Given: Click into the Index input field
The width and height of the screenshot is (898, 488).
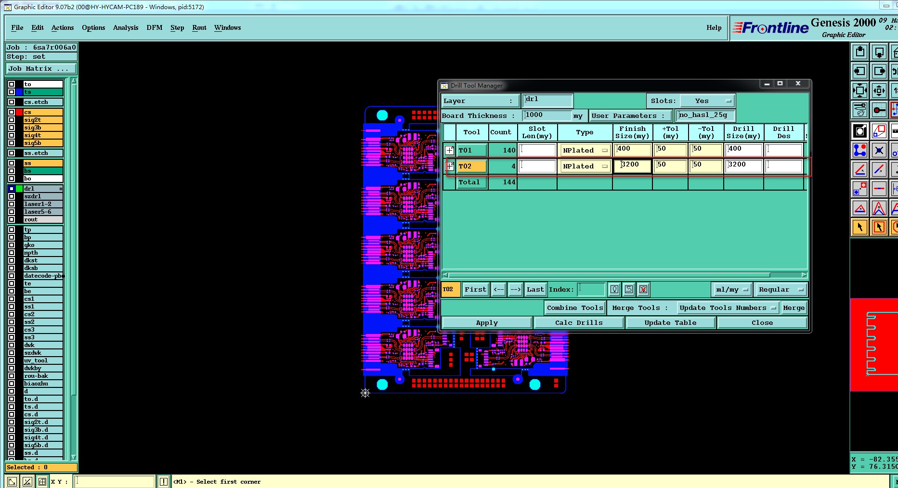Looking at the screenshot, I should point(591,289).
